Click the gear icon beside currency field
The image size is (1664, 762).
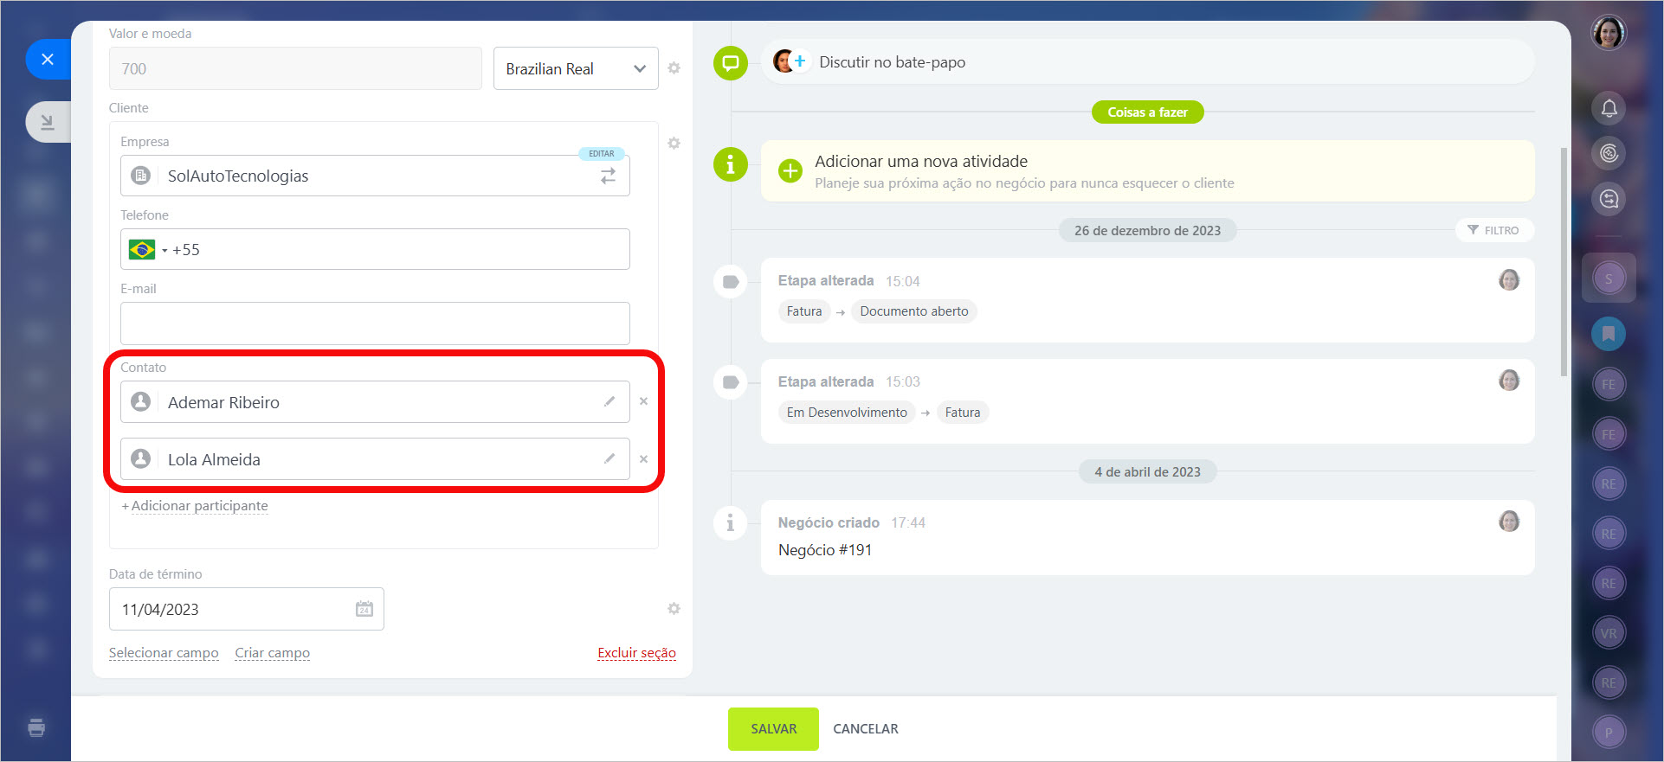[674, 68]
